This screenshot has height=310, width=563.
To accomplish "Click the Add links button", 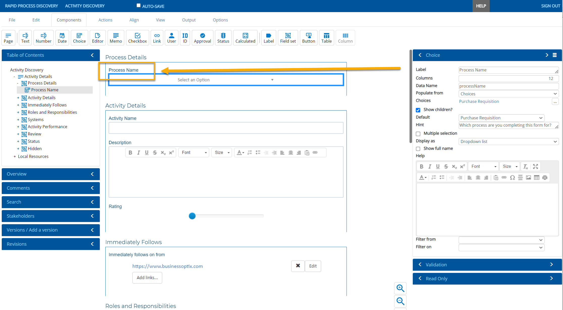I will coord(147,277).
